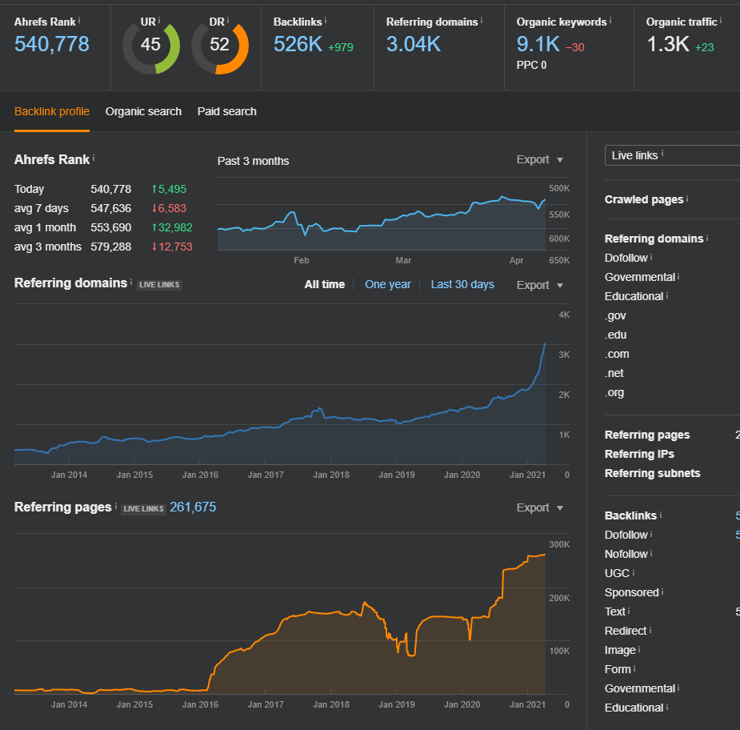This screenshot has width=740, height=730.
Task: Click info icon next to Governmental under Referring domains
Action: point(678,276)
